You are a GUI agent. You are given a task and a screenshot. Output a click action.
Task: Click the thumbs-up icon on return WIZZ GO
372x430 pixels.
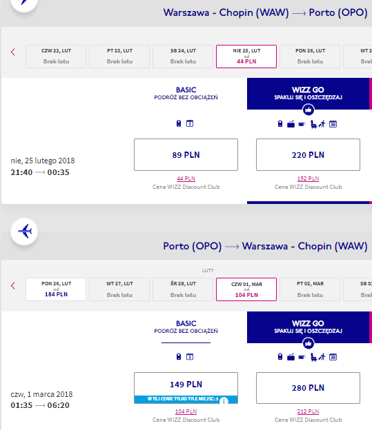[x=309, y=343]
